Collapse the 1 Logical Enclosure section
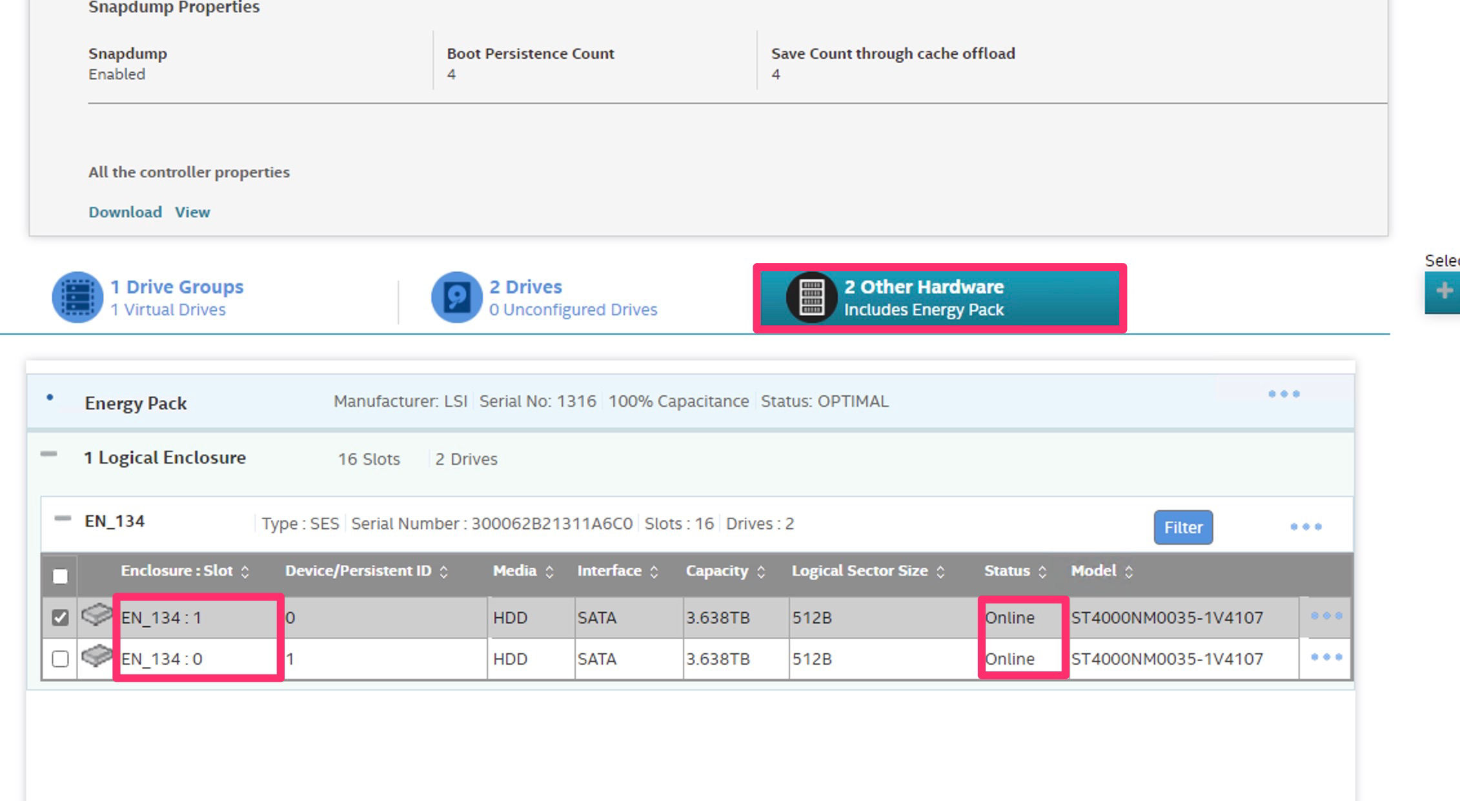This screenshot has width=1460, height=801. (48, 455)
